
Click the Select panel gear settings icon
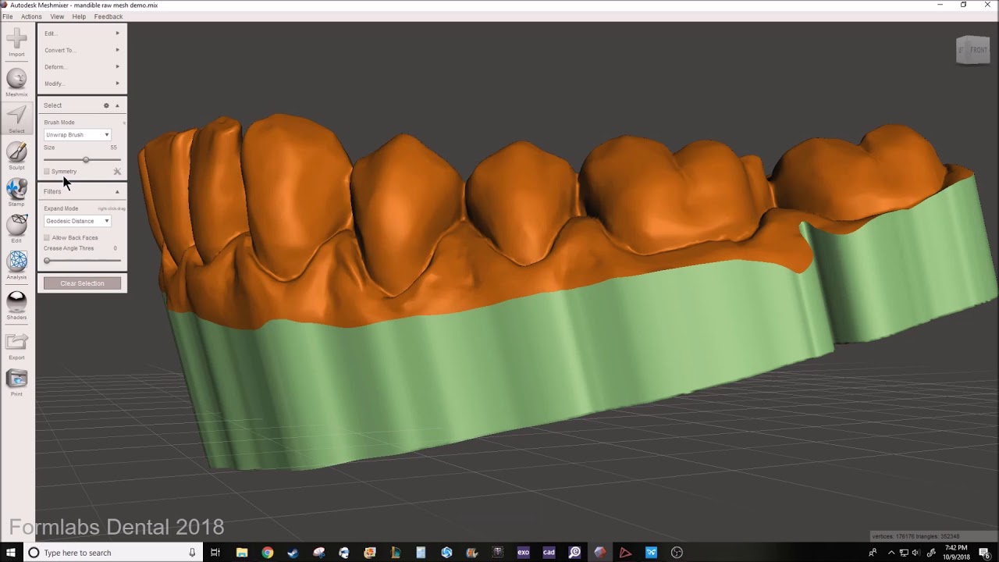[106, 105]
